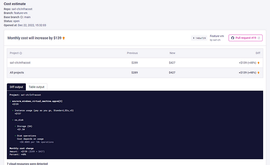Click external link icon beside Pull request #19

tap(259, 38)
